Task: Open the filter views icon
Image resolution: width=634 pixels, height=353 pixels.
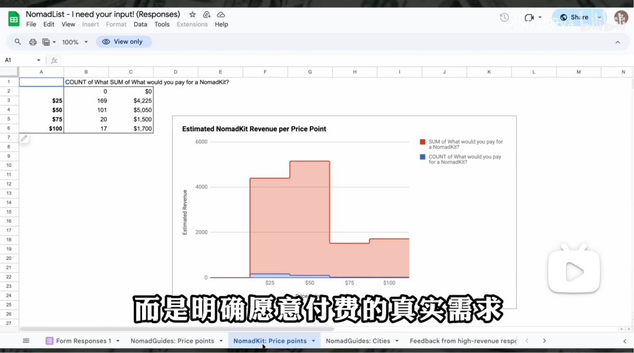Action: tap(46, 42)
